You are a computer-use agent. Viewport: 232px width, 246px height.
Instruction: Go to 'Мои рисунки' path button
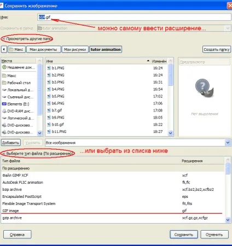click(x=75, y=49)
